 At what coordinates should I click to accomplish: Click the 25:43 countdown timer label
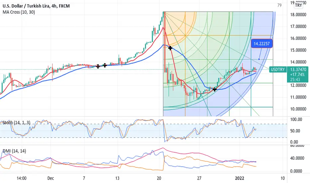click(x=295, y=80)
